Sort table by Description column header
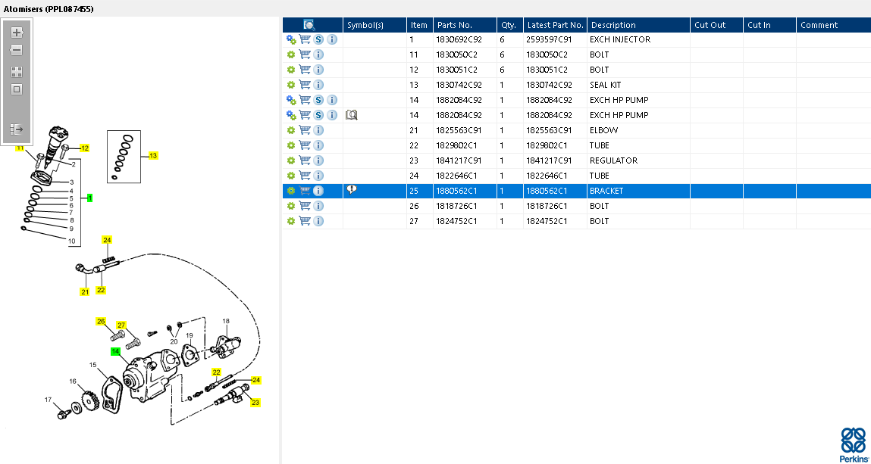Viewport: 871px width, 464px height. coord(613,25)
